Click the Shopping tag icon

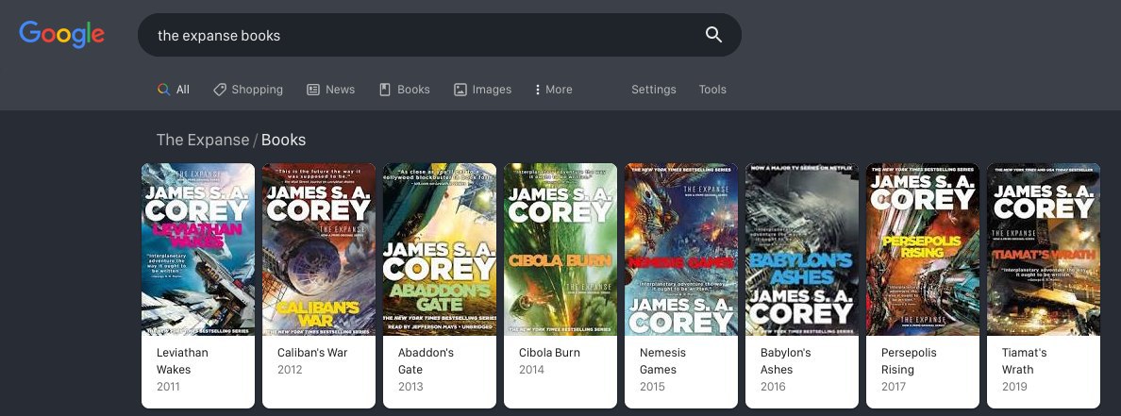[220, 90]
